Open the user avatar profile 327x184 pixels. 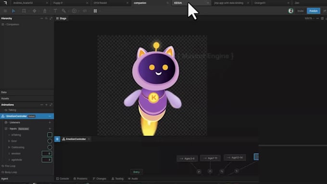tap(291, 11)
